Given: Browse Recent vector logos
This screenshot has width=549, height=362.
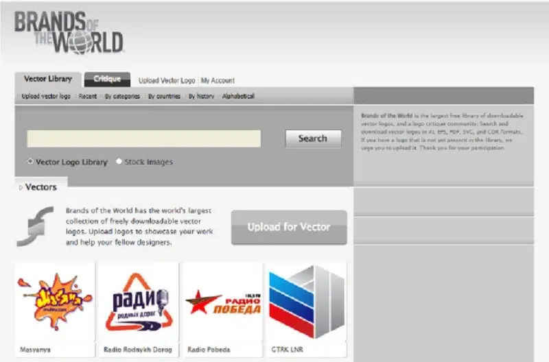Looking at the screenshot, I should point(88,96).
